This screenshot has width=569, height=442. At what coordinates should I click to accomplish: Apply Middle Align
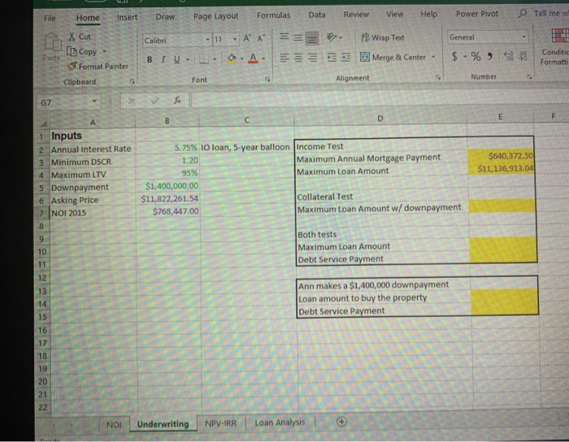click(298, 37)
